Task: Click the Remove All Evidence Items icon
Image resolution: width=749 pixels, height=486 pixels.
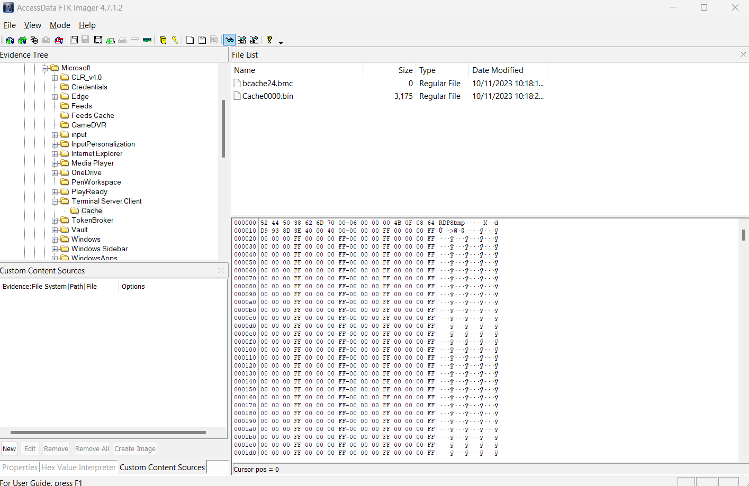Action: 59,40
